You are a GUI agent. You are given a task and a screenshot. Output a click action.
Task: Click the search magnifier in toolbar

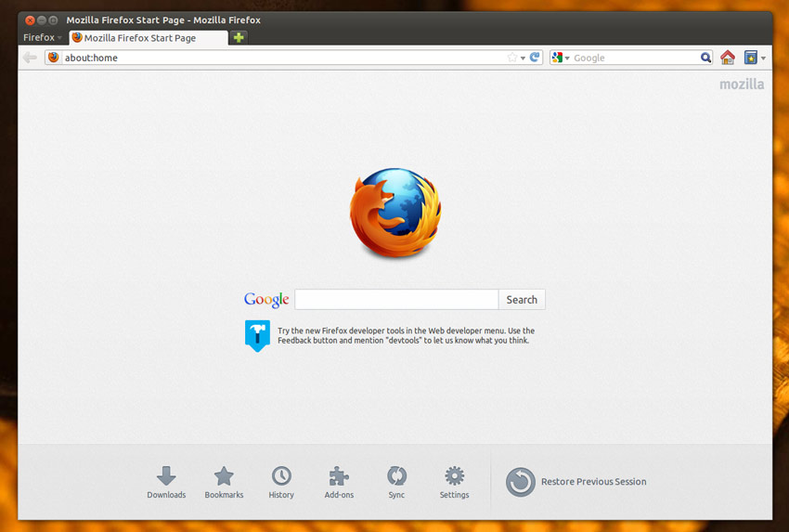pyautogui.click(x=705, y=58)
